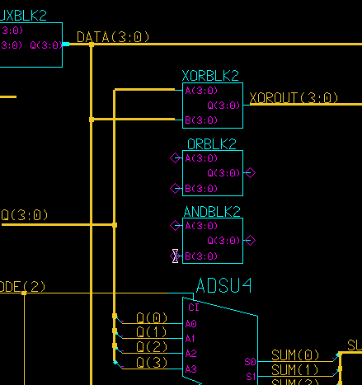Click the XOROUT(3:0) net label
362x385 pixels.
(294, 98)
